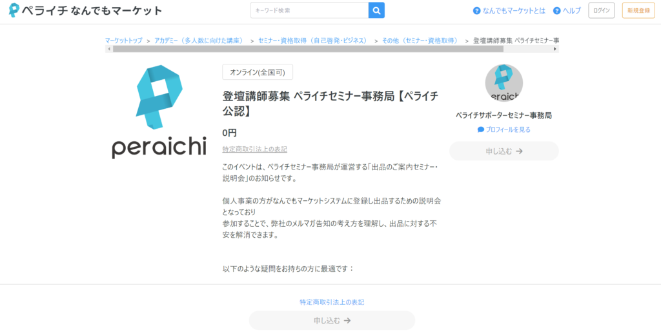Click the breadcrumb scrollbar right arrow

point(555,49)
